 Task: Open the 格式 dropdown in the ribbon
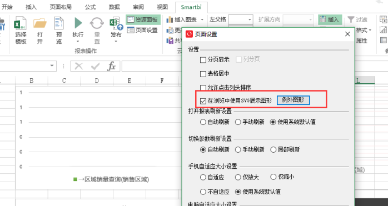[364, 30]
